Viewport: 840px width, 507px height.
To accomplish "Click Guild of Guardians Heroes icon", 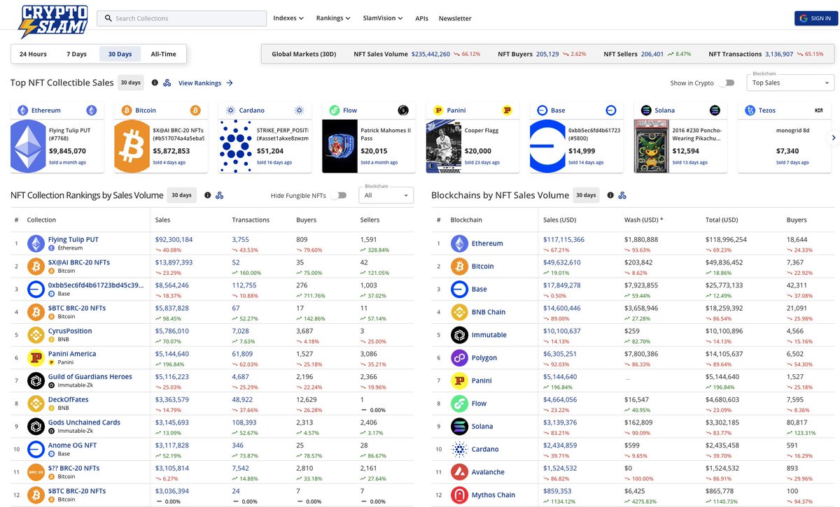I will [36, 380].
